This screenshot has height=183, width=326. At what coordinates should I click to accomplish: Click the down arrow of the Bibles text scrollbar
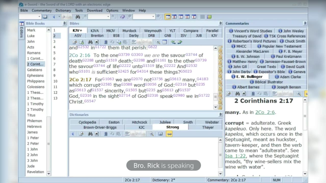215,107
